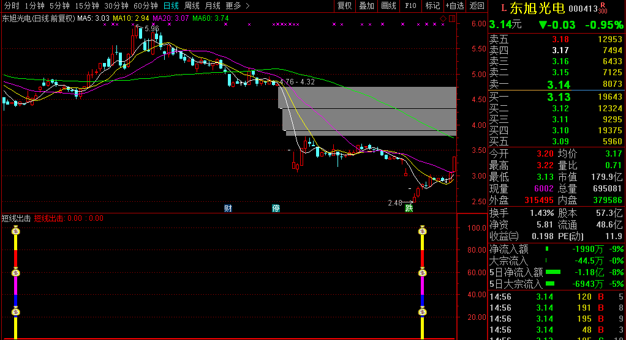Switch to 周线 weekly chart tab
This screenshot has width=626, height=340.
coord(192,6)
